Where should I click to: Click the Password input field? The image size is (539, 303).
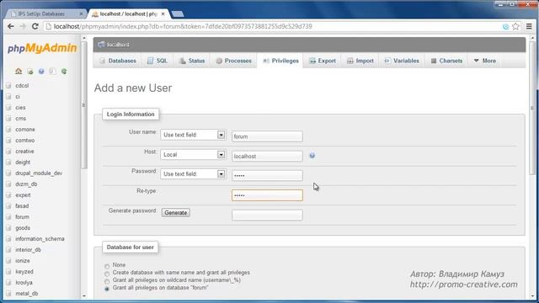pos(267,176)
